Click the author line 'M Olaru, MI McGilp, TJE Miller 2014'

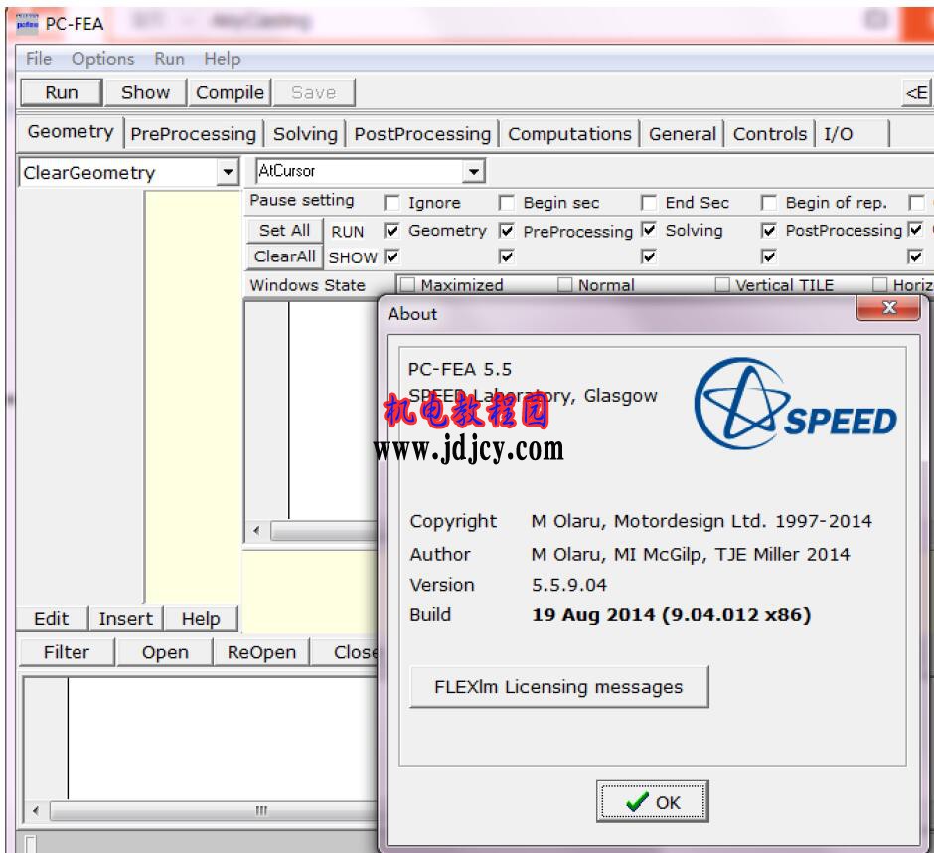click(691, 555)
